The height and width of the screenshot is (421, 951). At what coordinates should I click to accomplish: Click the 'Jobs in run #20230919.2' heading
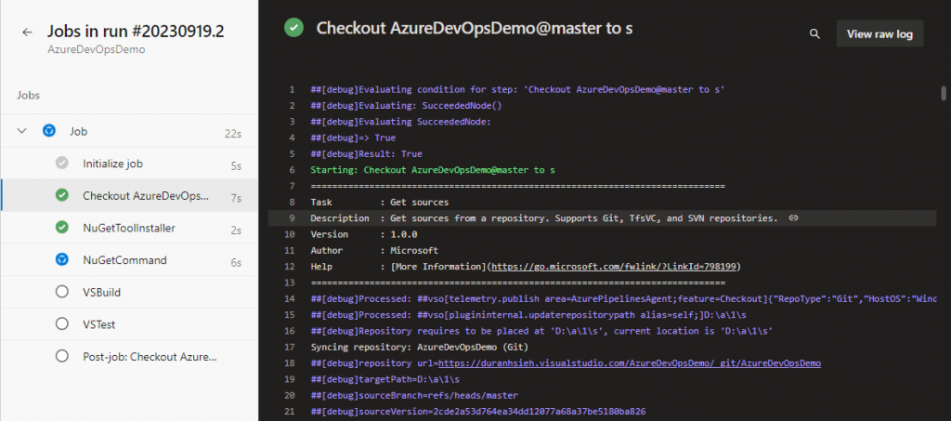136,32
